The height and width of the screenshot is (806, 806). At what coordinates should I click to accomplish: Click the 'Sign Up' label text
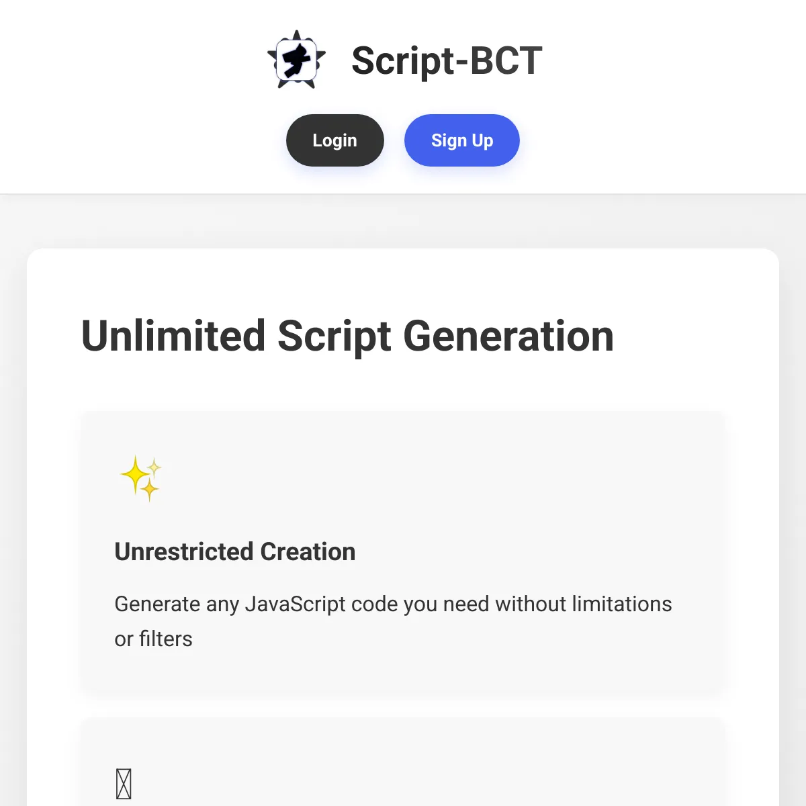pyautogui.click(x=462, y=140)
